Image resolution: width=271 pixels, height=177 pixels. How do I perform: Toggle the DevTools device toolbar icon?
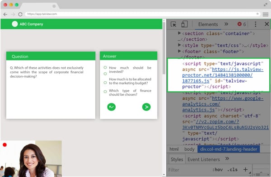(184, 24)
